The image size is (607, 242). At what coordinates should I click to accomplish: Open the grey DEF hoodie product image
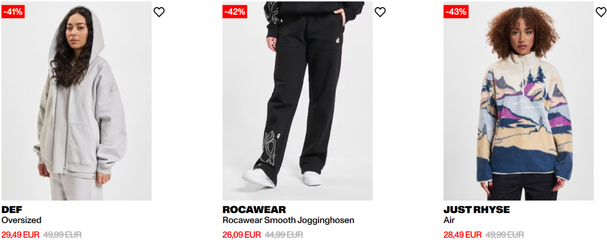76,101
